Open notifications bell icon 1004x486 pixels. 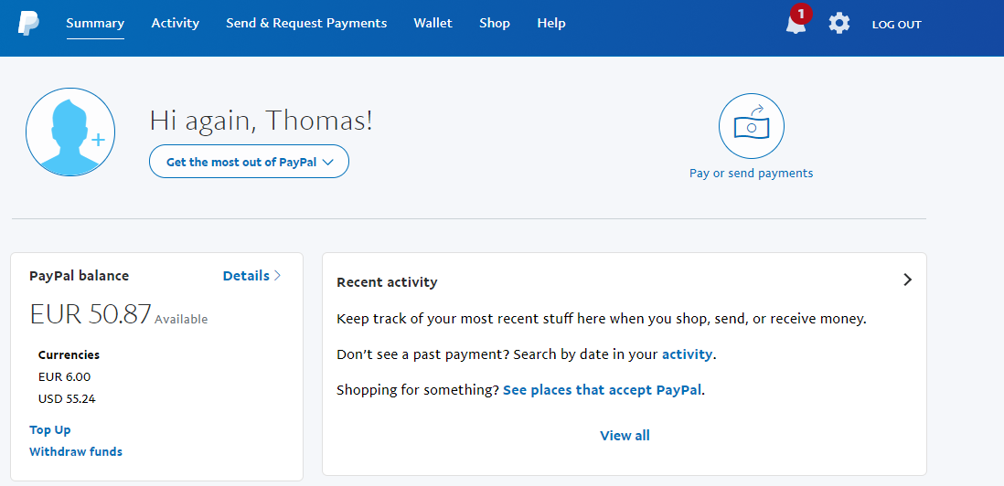pos(796,25)
